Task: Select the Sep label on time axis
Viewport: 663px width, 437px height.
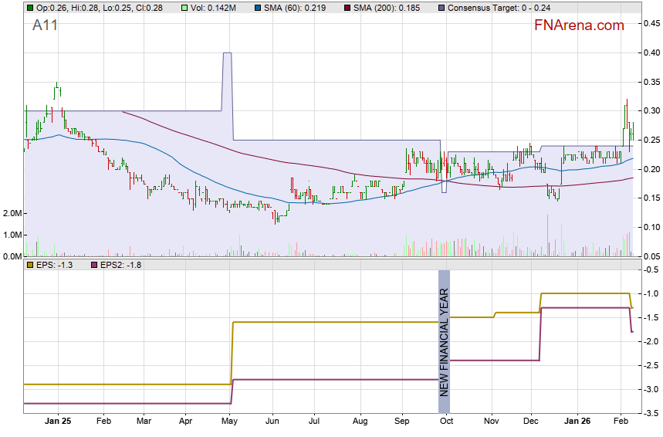Action: point(401,422)
